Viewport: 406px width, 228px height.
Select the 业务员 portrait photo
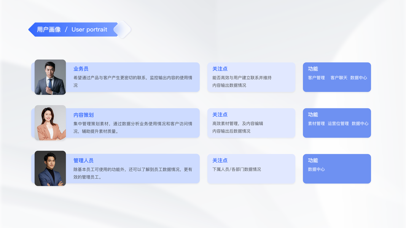tap(50, 77)
